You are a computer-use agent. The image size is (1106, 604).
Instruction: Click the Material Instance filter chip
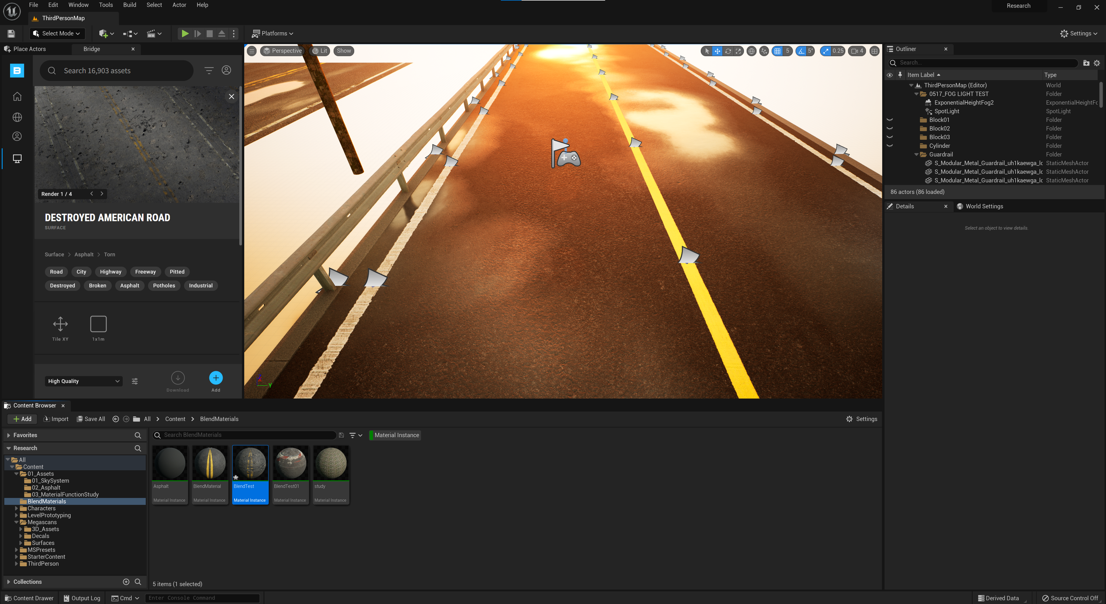point(395,435)
